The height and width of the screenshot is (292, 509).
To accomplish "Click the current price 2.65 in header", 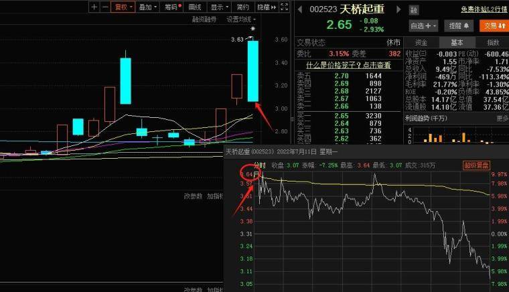I will click(339, 25).
